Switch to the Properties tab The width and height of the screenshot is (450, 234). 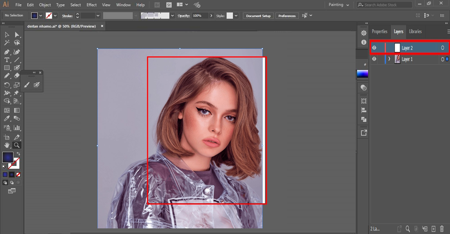point(379,31)
